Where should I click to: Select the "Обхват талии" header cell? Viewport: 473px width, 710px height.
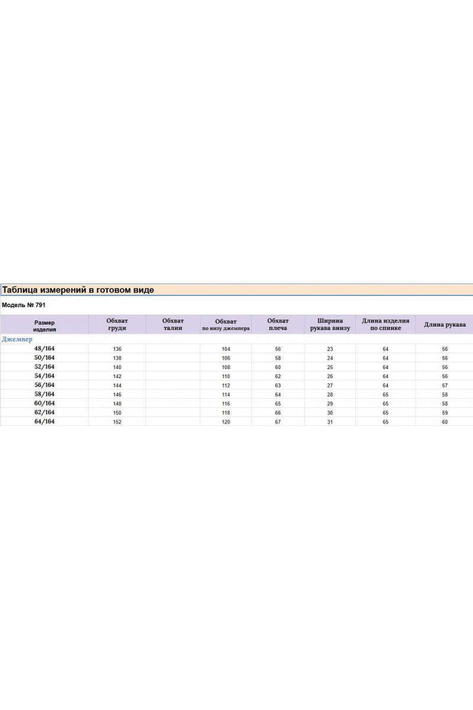[x=173, y=324]
